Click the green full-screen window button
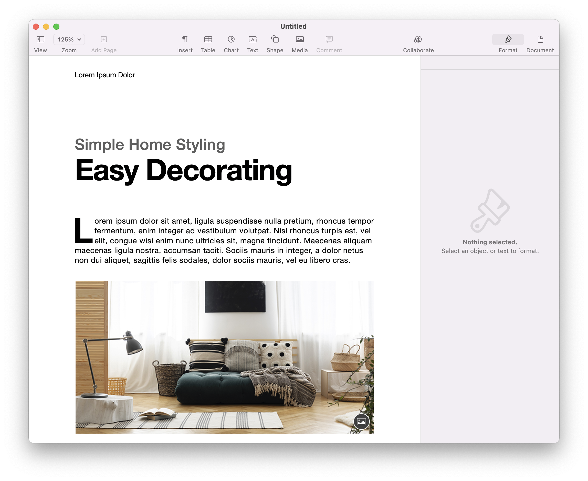588x481 pixels. tap(56, 27)
